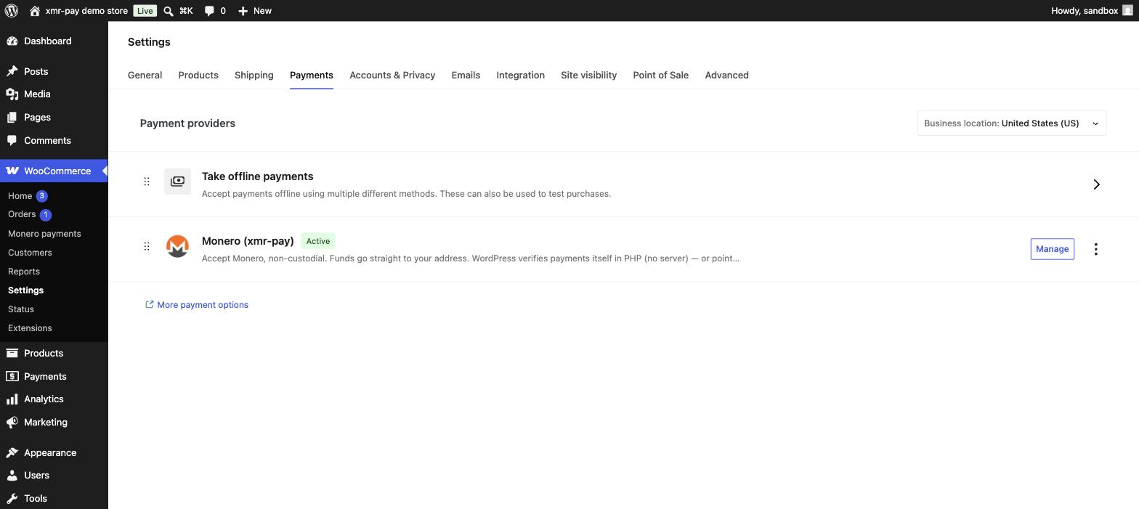Click the WooCommerce logo icon
The height and width of the screenshot is (509, 1139).
point(12,171)
